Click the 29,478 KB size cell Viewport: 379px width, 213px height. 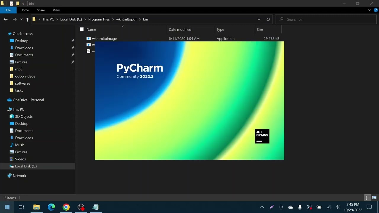tap(271, 38)
